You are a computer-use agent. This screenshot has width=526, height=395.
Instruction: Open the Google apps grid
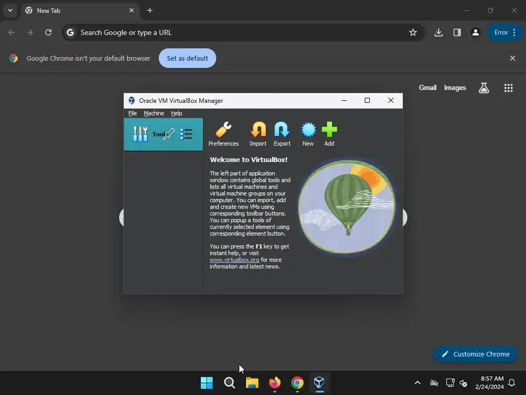509,88
